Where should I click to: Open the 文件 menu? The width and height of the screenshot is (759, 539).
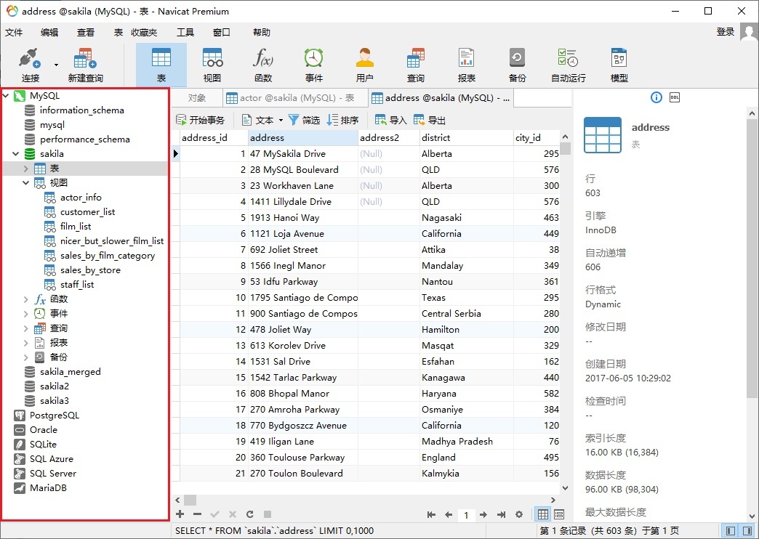(x=14, y=33)
